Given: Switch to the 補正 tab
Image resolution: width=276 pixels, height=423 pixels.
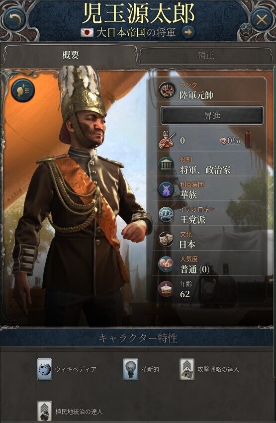Looking at the screenshot, I should (x=206, y=55).
